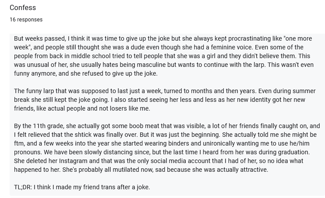Click the word "Instagram" in the response
The width and height of the screenshot is (325, 198).
(73, 161)
